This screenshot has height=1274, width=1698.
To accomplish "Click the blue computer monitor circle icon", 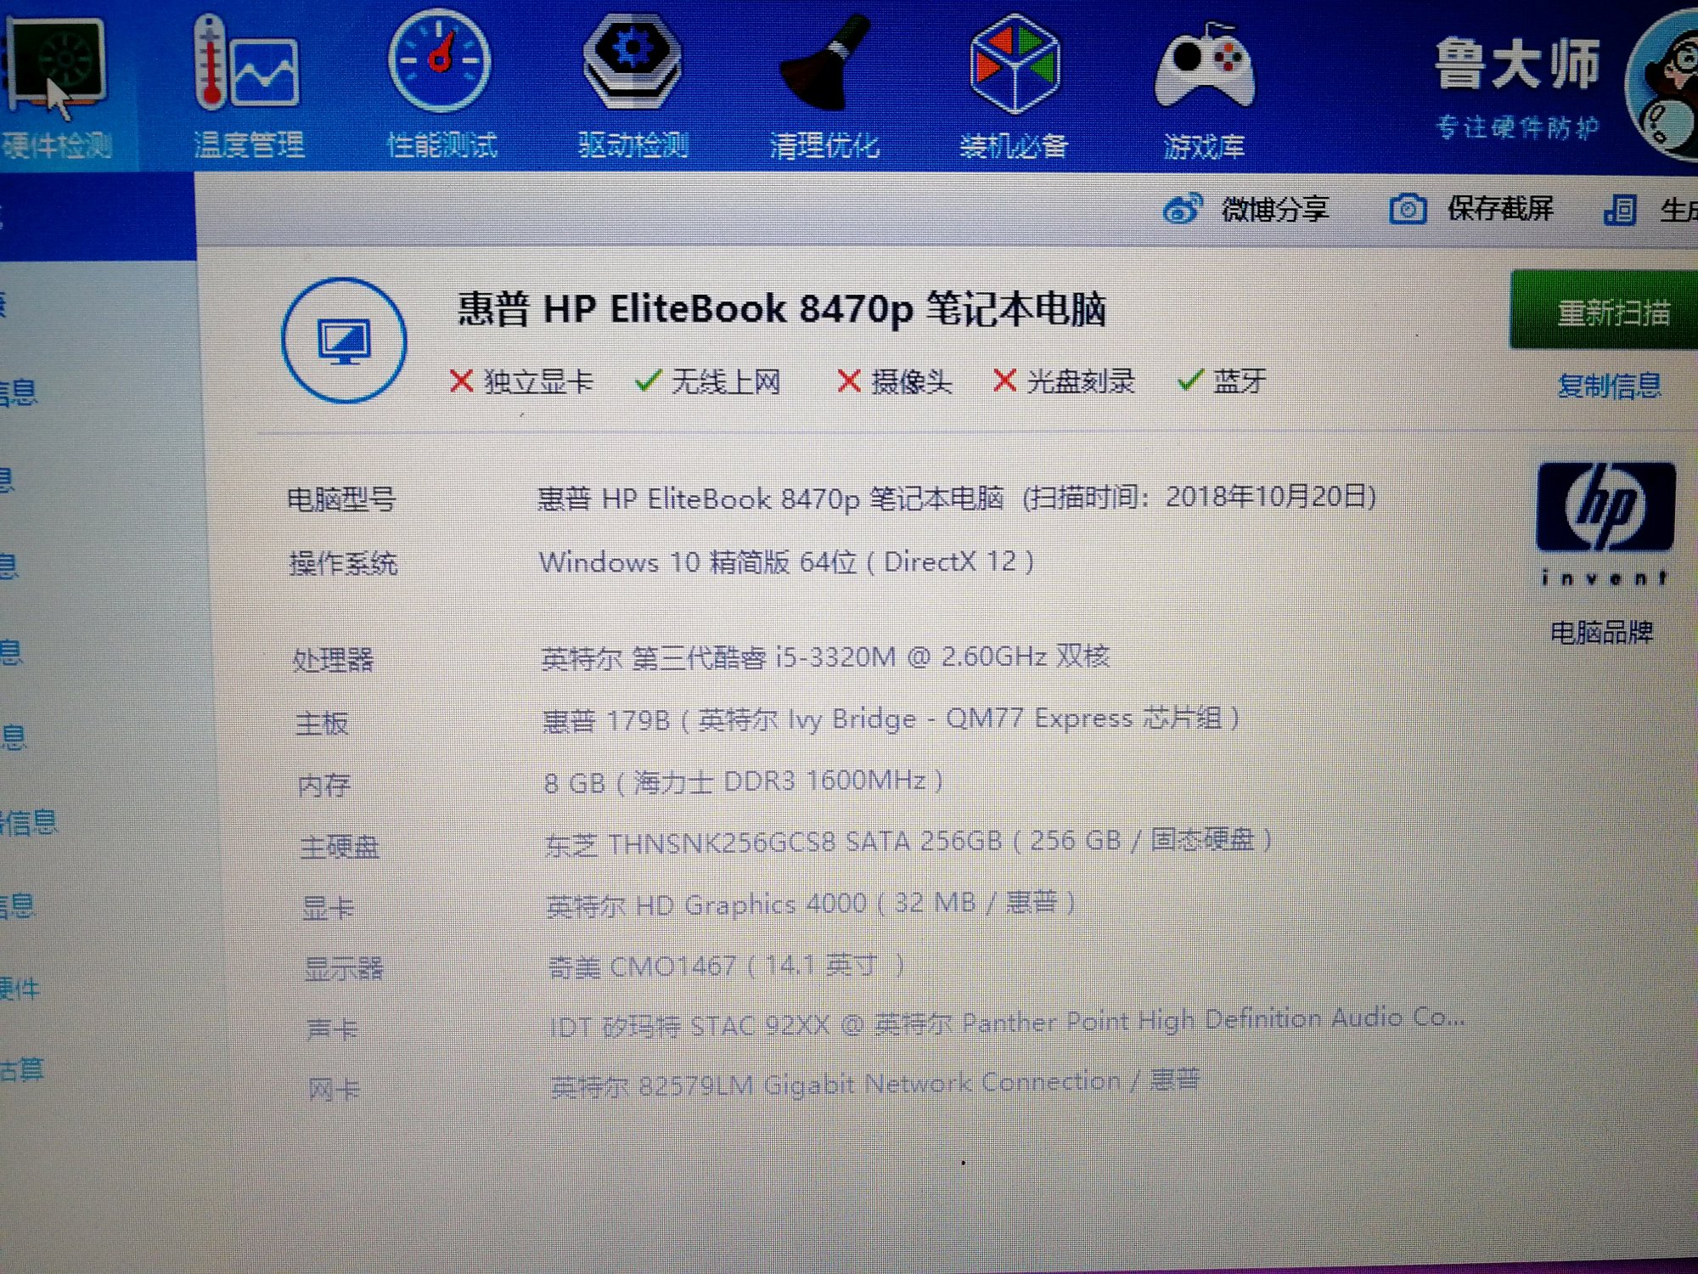I will 344,341.
